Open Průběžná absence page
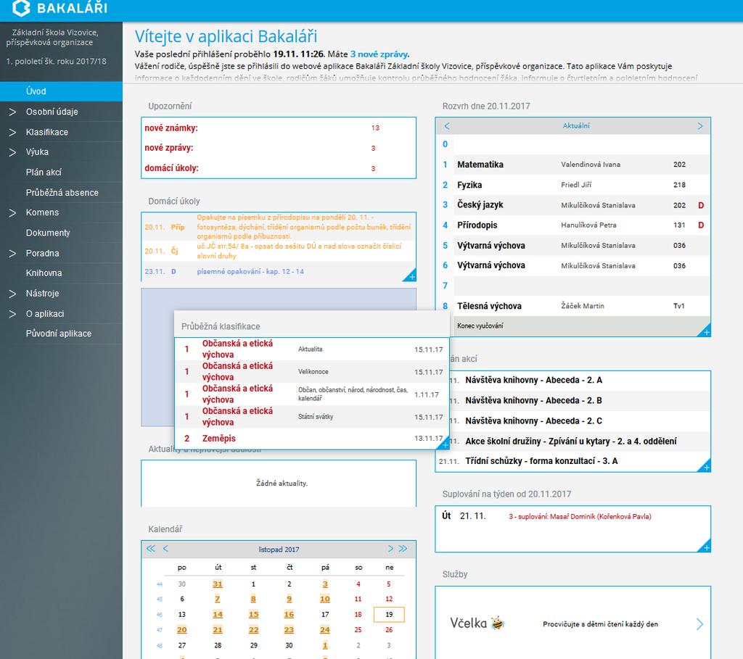 tap(62, 193)
